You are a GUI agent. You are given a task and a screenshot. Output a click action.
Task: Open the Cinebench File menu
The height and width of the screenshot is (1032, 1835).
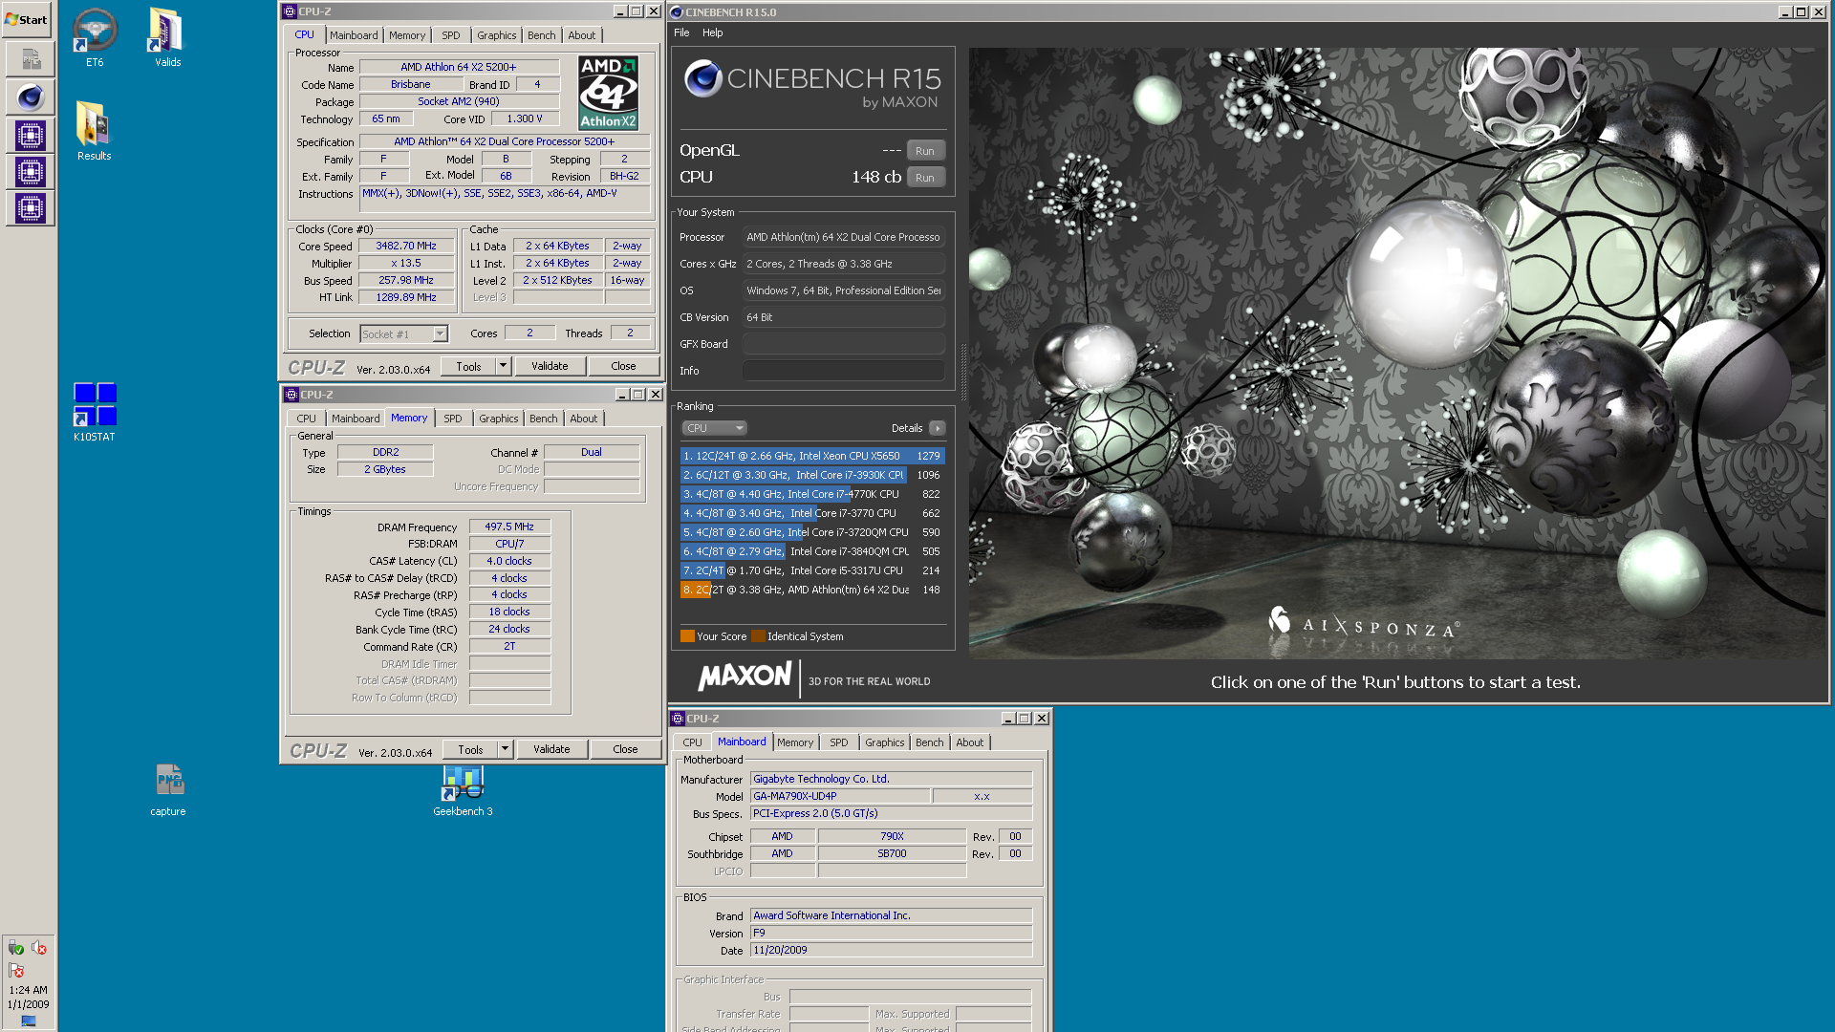point(681,32)
